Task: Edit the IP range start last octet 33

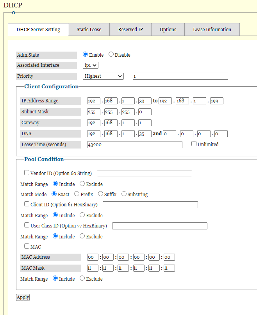Action: pyautogui.click(x=145, y=101)
